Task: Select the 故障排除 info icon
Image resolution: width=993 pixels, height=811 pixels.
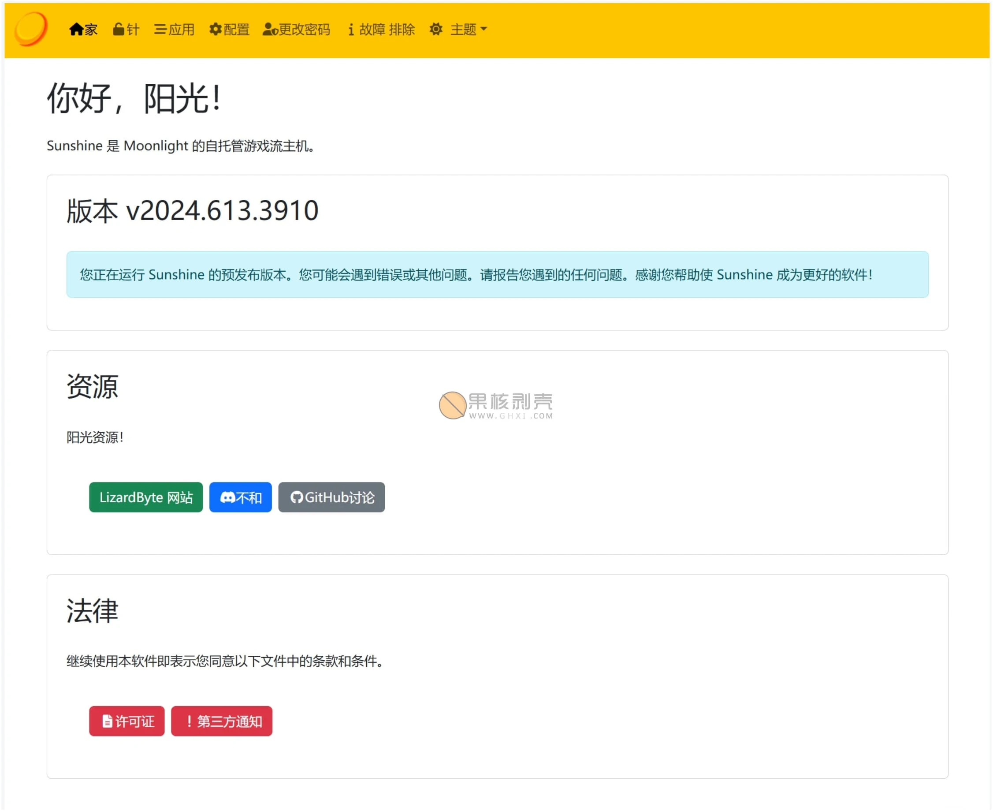Action: (x=352, y=30)
